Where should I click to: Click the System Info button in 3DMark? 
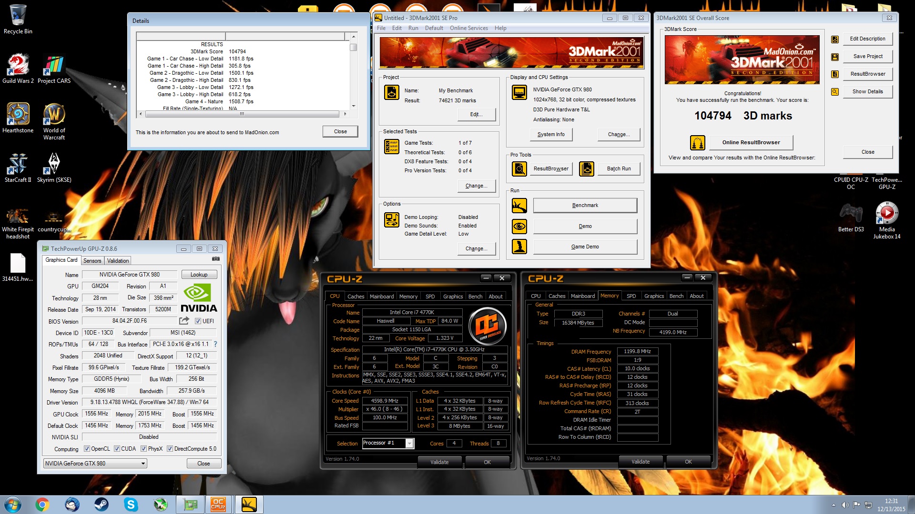pos(551,135)
